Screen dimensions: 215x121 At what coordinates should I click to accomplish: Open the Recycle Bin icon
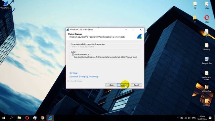[x=207, y=61]
